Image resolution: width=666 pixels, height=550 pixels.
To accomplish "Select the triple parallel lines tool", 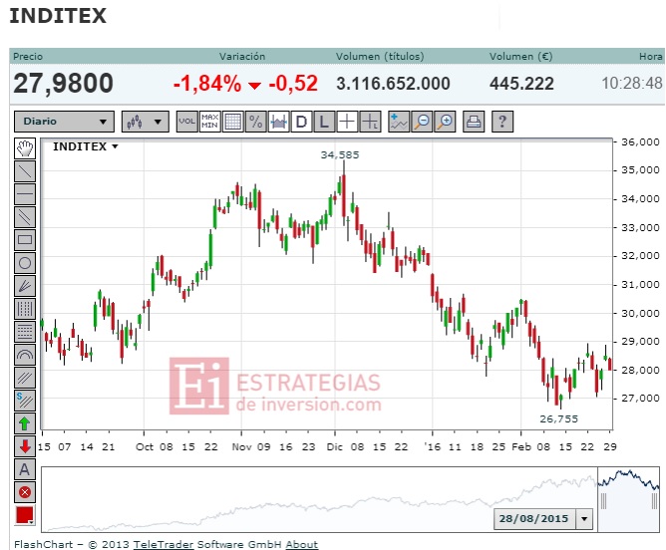I will point(25,378).
